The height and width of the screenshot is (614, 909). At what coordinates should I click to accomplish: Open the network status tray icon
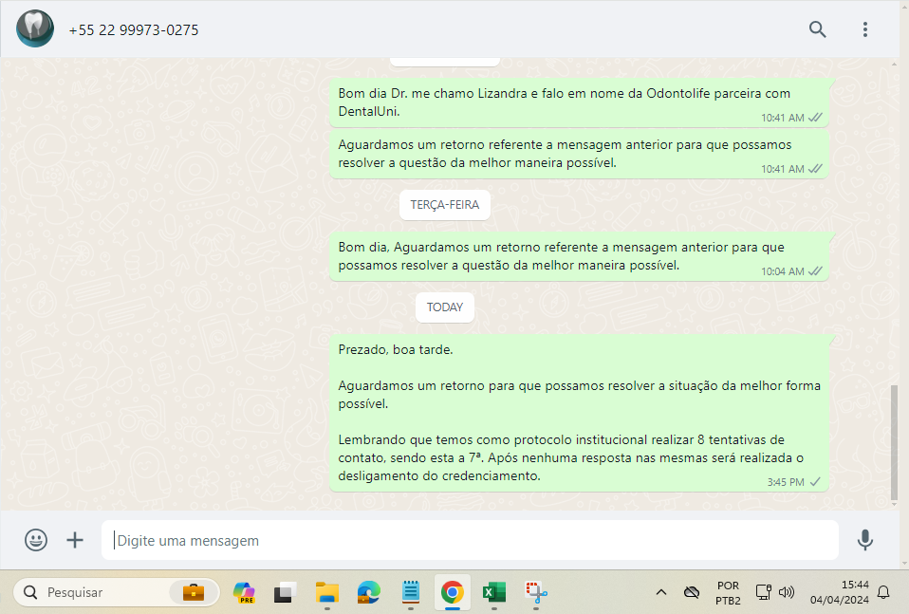click(764, 592)
